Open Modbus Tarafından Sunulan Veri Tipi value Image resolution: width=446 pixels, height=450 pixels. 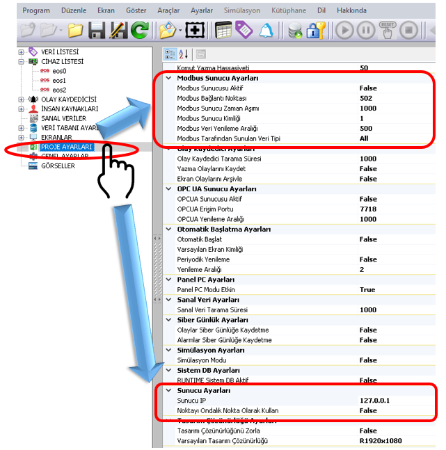click(397, 138)
